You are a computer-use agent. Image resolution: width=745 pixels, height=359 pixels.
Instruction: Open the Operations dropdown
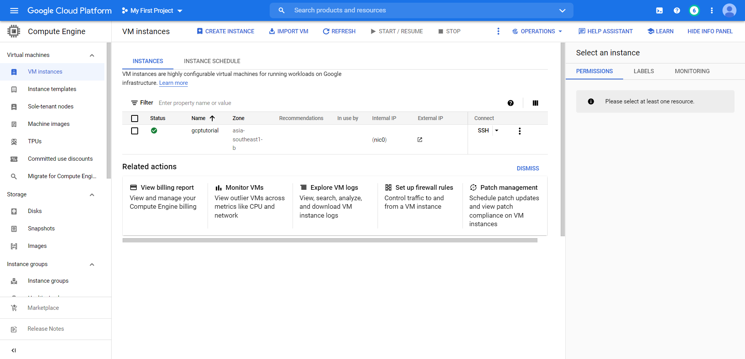tap(537, 31)
